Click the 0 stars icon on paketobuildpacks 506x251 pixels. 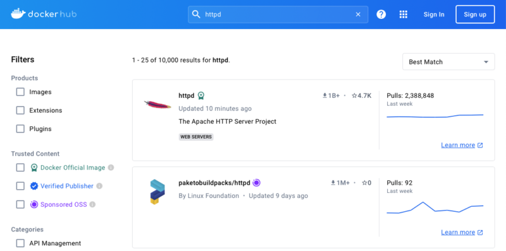(364, 183)
